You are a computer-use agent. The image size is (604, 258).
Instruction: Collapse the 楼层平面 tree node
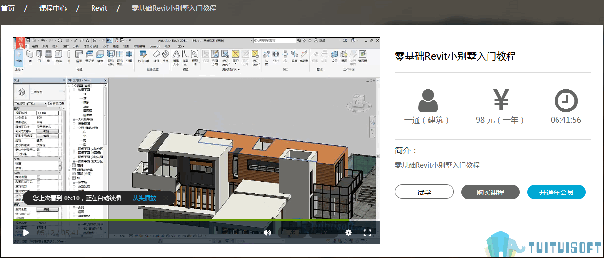pos(74,89)
